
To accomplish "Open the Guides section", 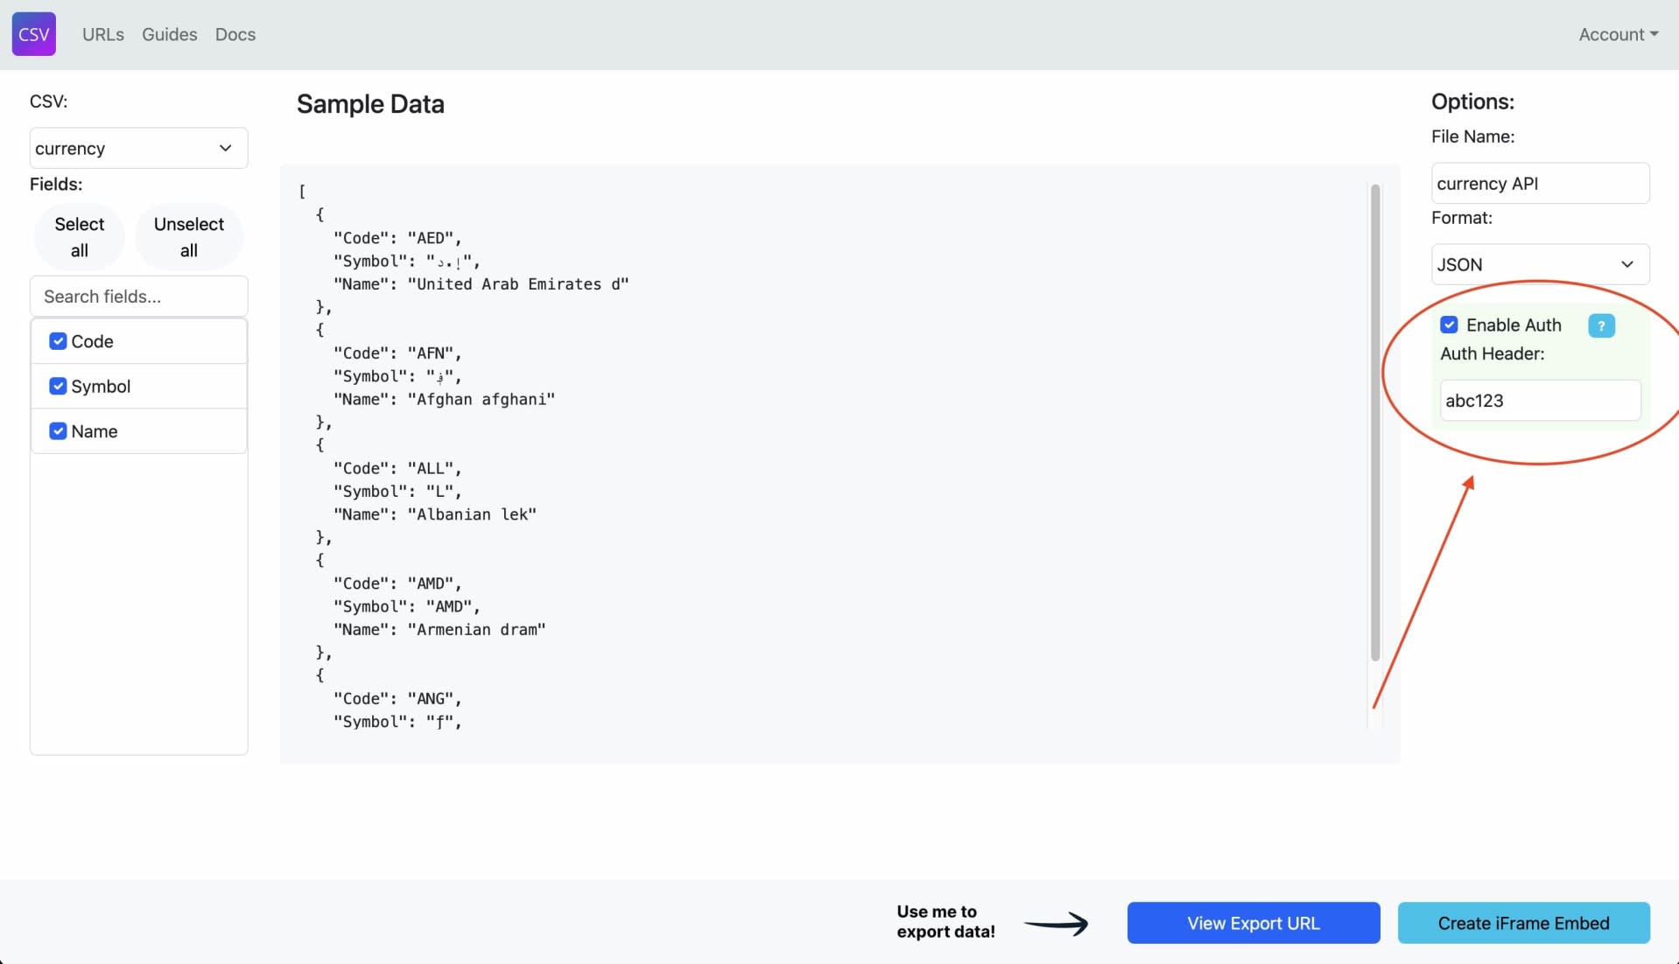I will pos(169,34).
